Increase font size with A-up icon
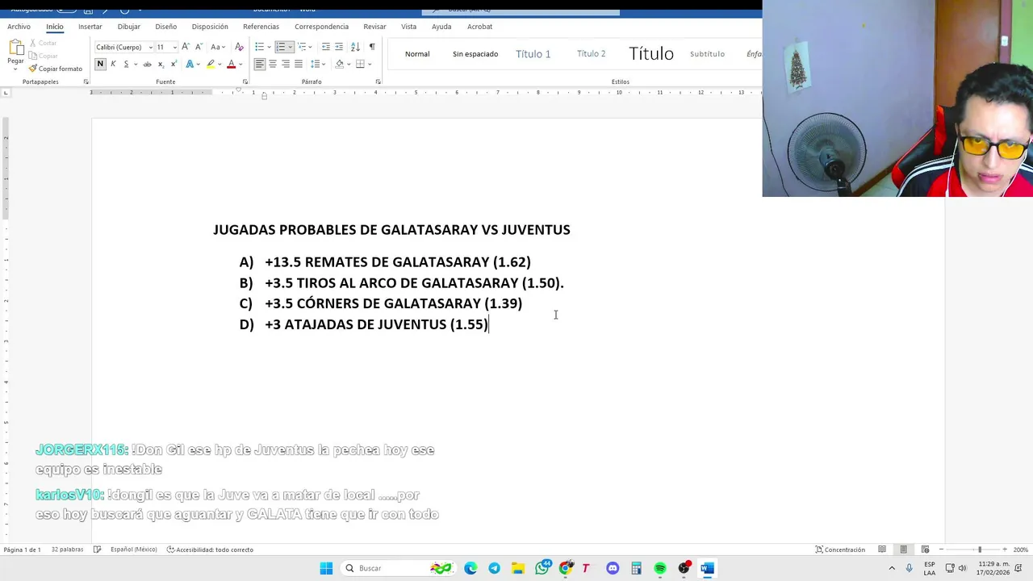 tap(186, 47)
